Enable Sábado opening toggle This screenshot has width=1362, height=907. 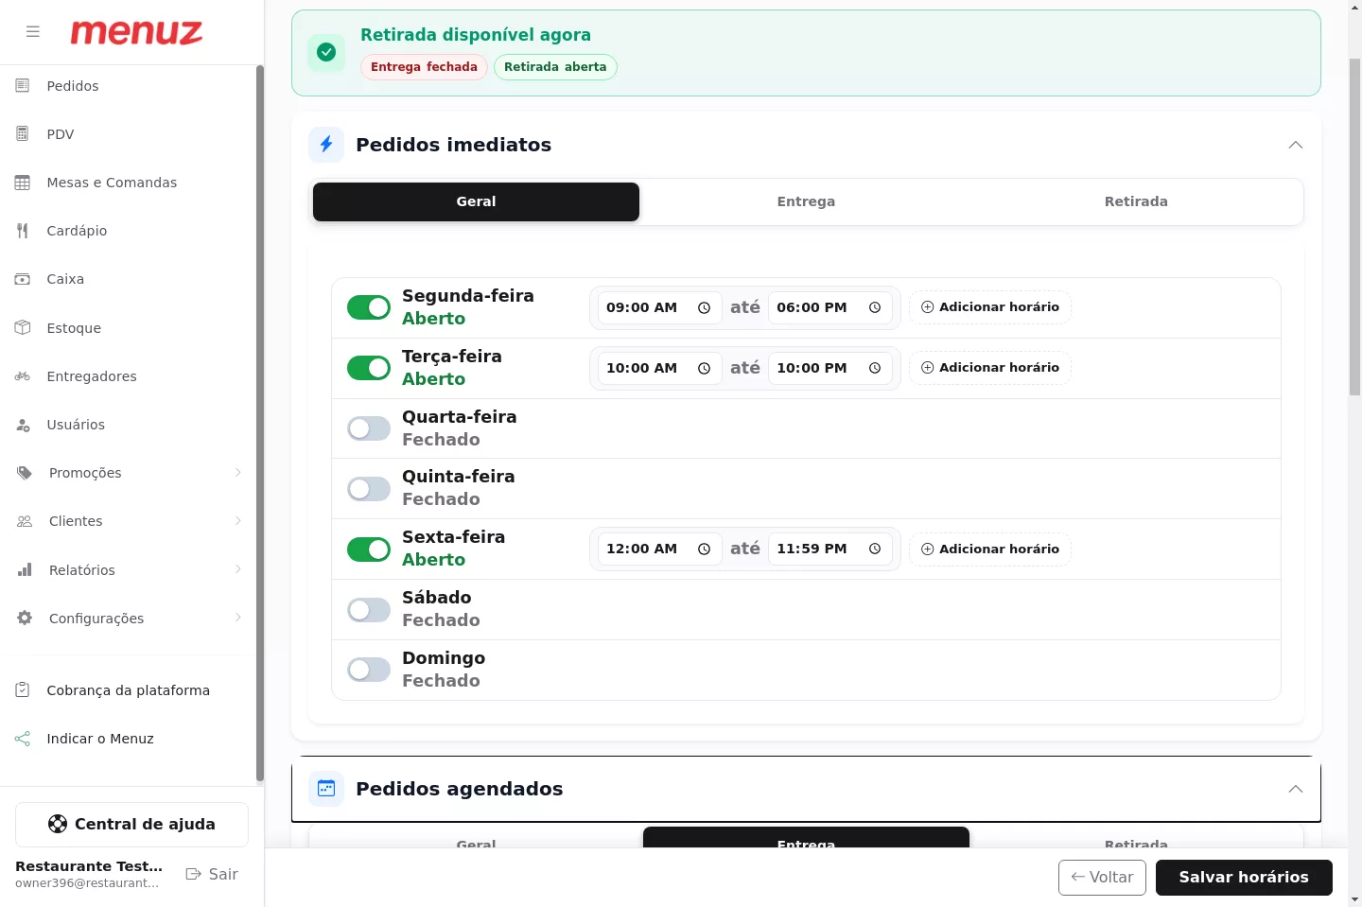coord(369,610)
